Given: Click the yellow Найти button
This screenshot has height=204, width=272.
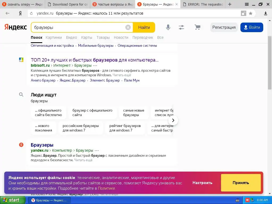Looking at the screenshot, I should click(144, 27).
